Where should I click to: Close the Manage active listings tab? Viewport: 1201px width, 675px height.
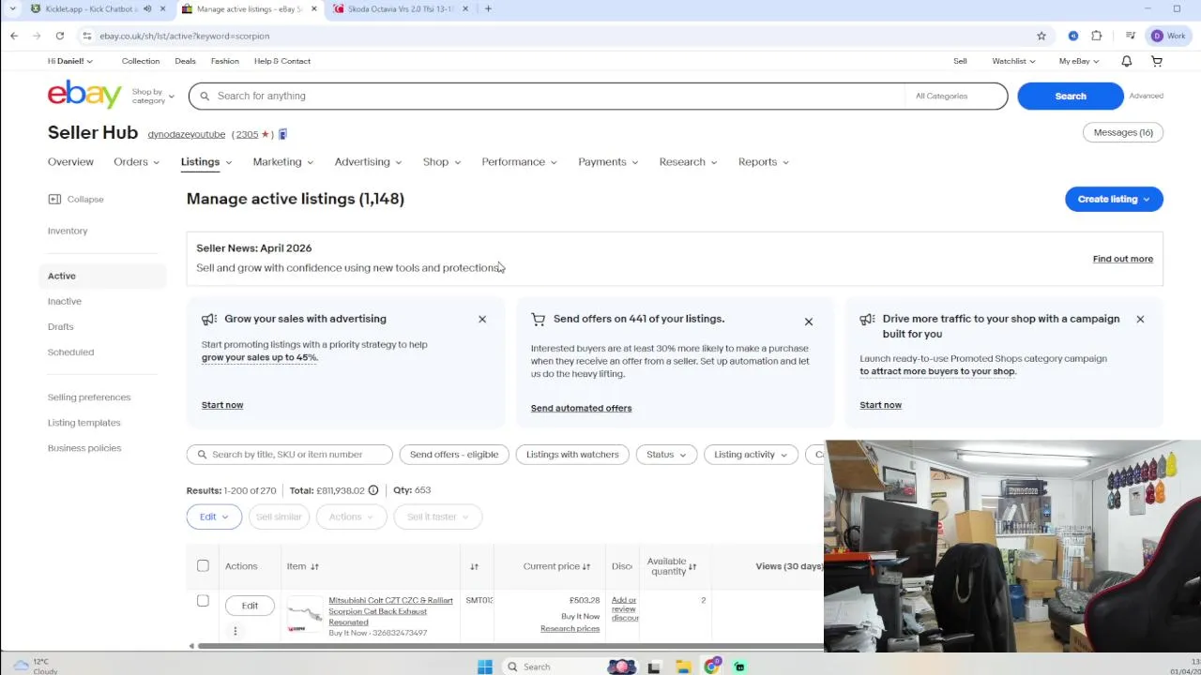coord(314,8)
